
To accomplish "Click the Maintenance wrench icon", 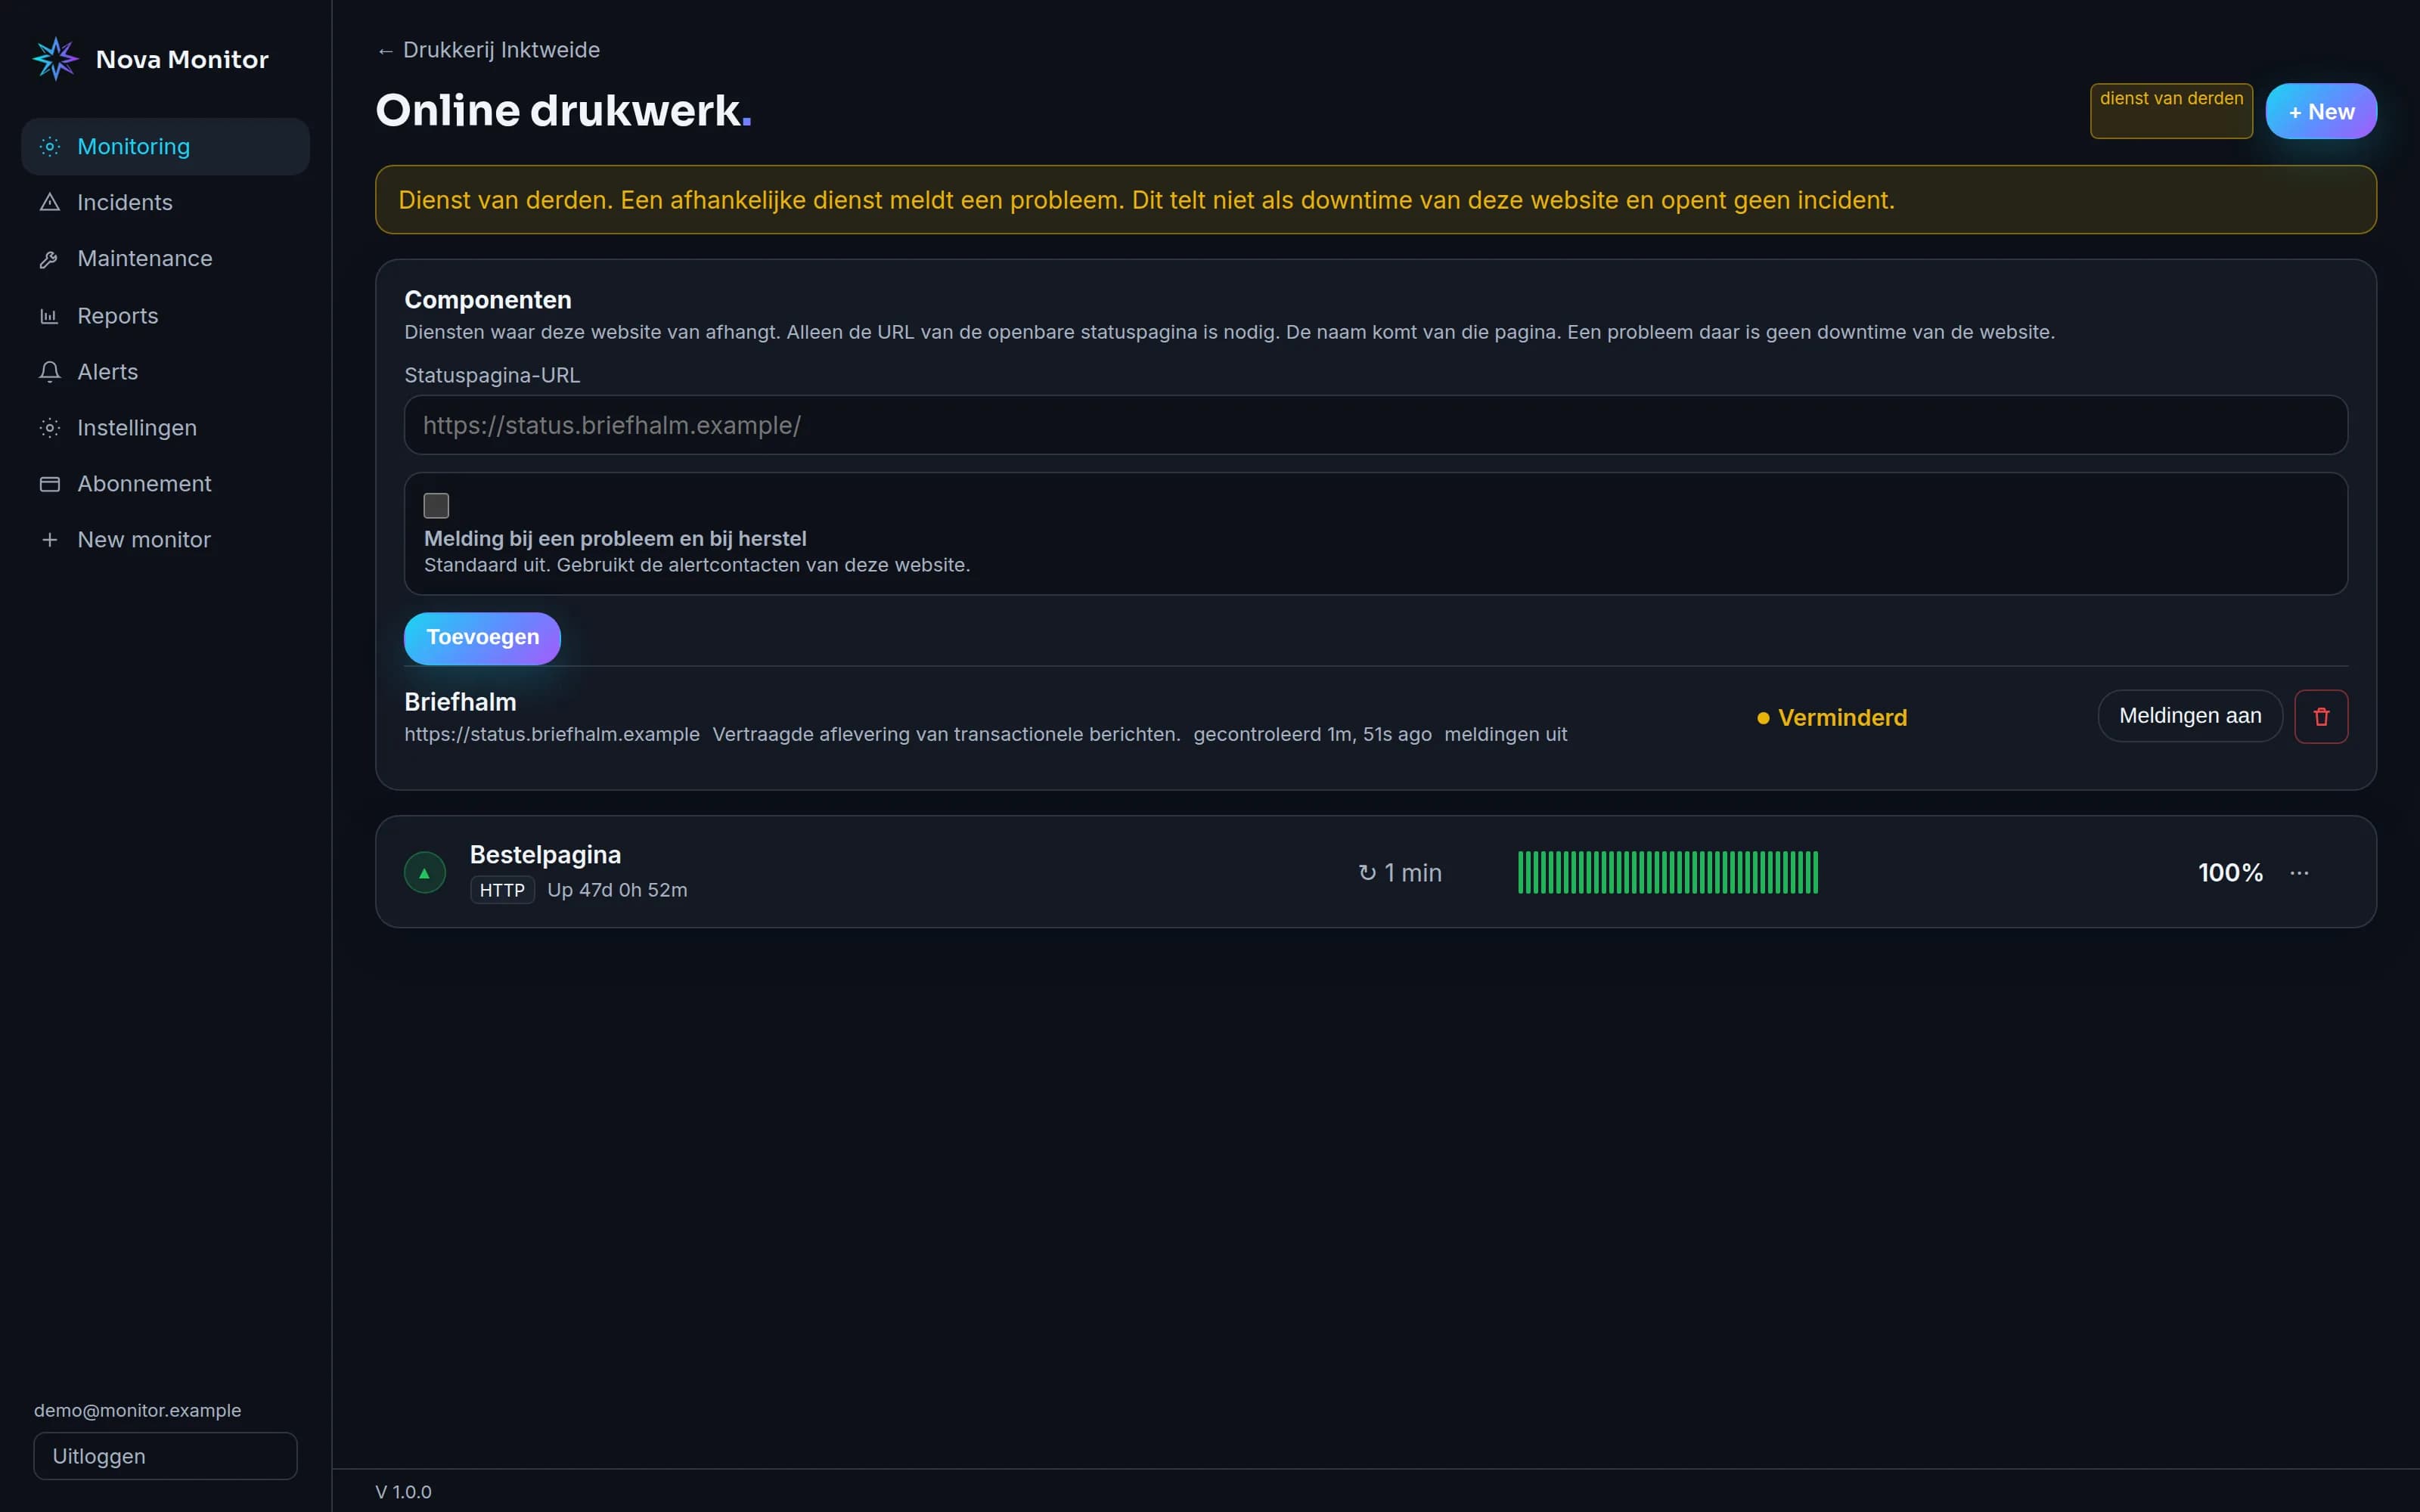I will 50,259.
